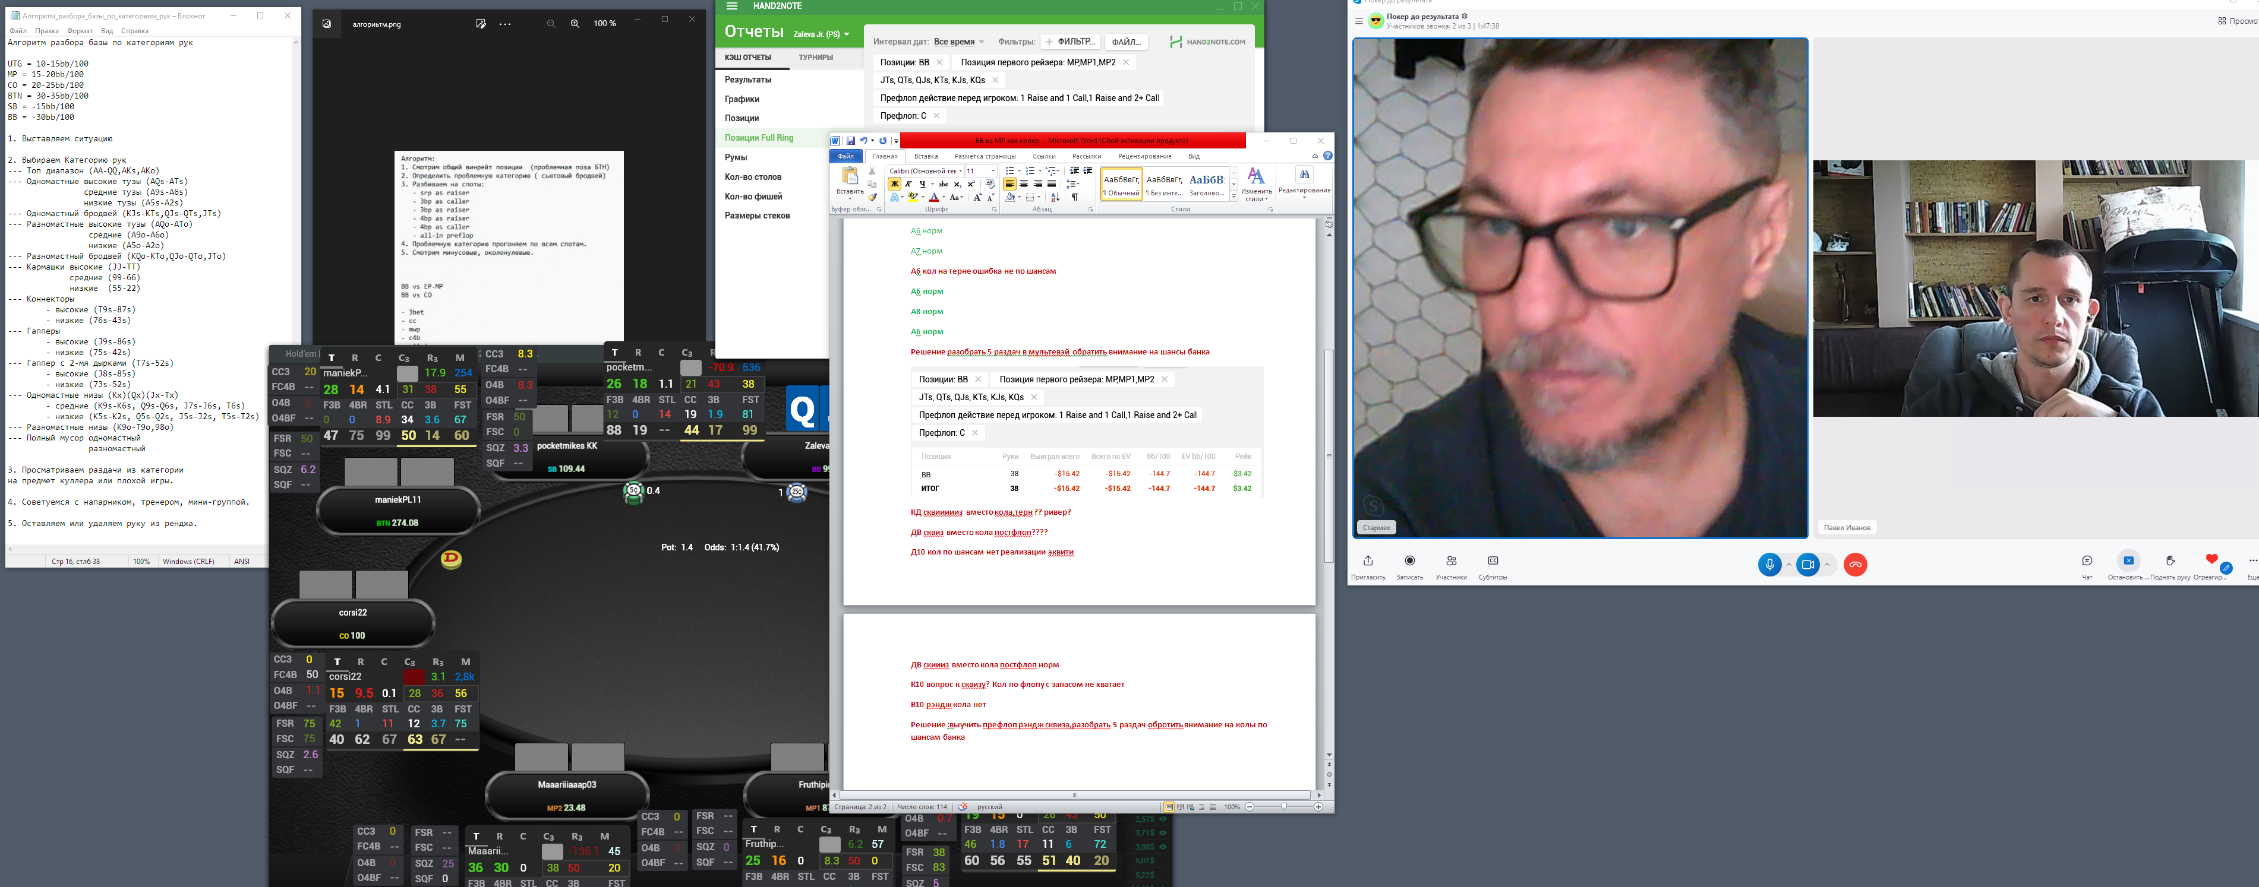Viewport: 2259px width, 887px height.
Task: Switch to Вставка tab in Word
Action: pyautogui.click(x=926, y=157)
